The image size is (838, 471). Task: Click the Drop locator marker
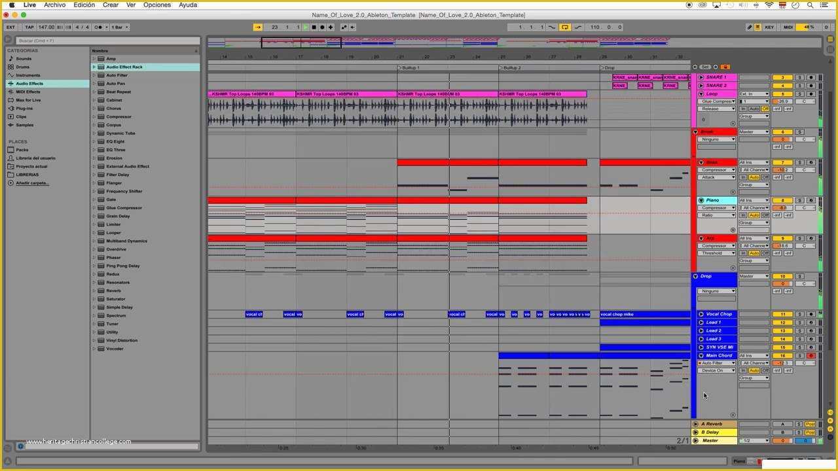click(607, 67)
